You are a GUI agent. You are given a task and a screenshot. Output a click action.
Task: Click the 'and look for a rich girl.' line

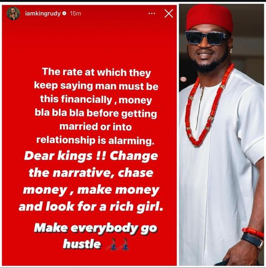click(91, 207)
